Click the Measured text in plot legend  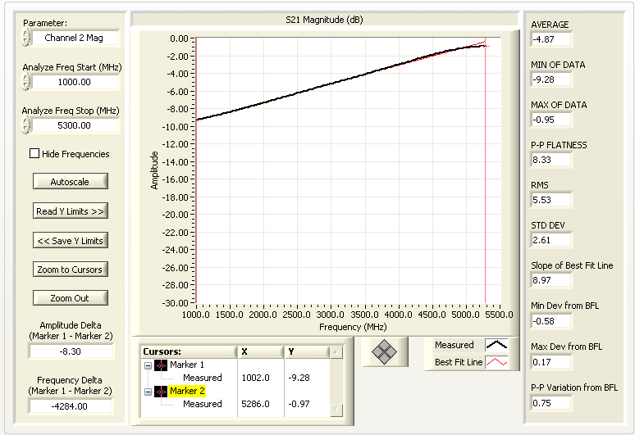click(454, 345)
